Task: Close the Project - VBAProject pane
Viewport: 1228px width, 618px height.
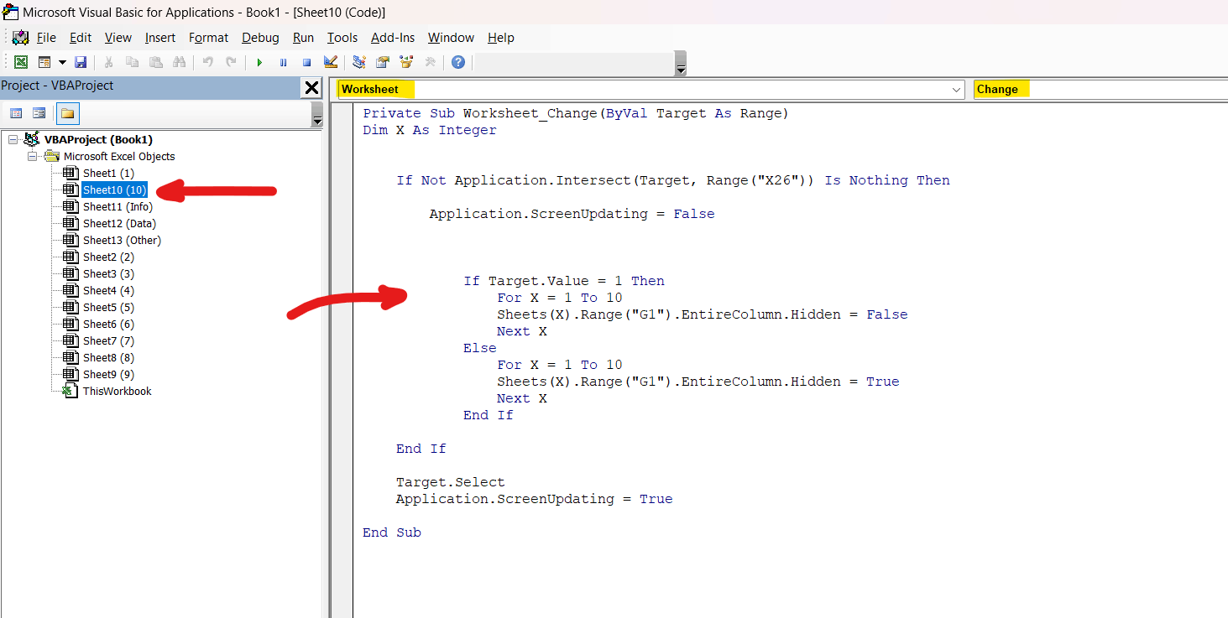Action: click(x=311, y=87)
